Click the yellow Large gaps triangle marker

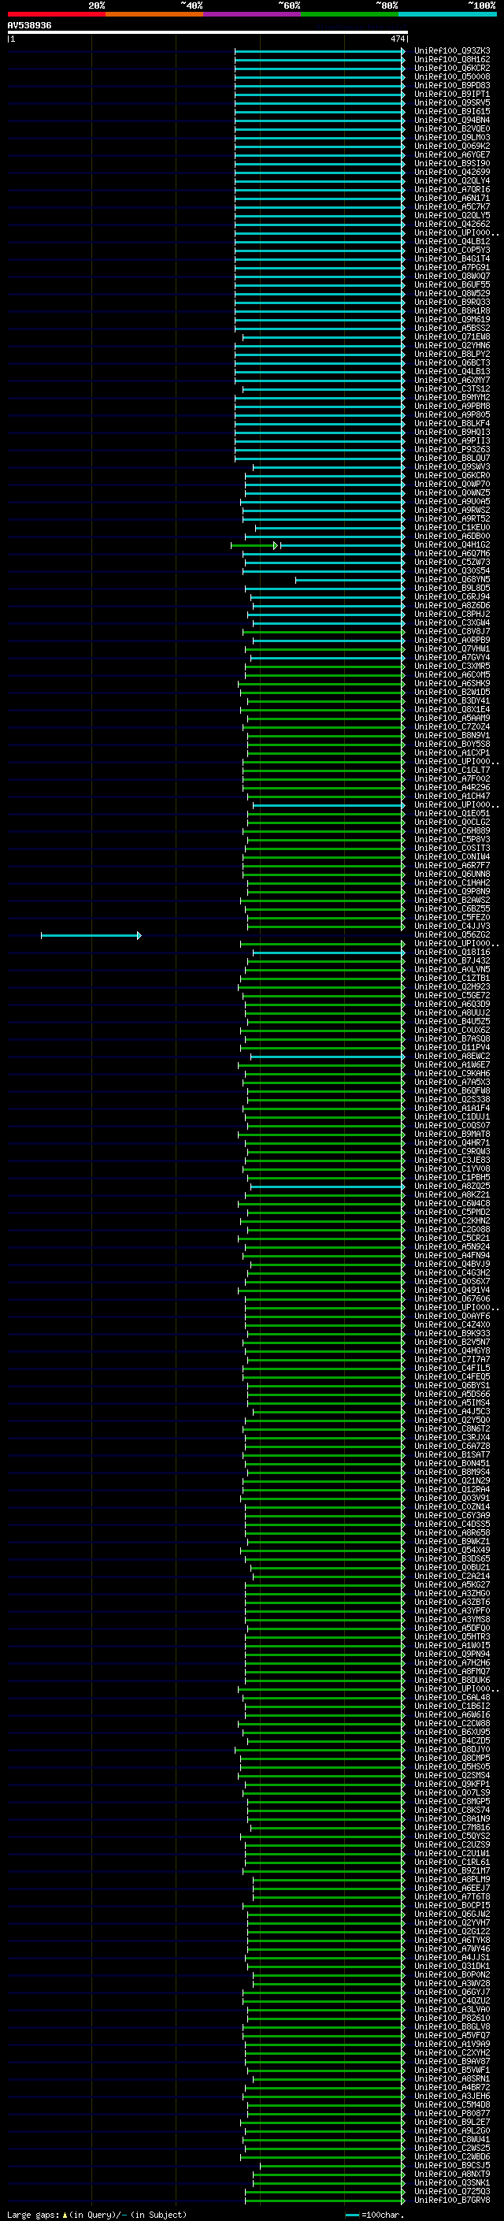tap(65, 2215)
